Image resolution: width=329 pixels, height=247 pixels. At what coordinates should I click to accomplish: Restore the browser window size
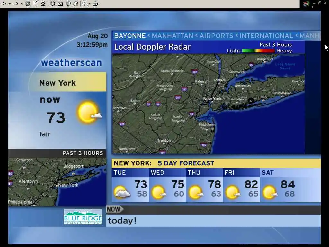(320, 3)
